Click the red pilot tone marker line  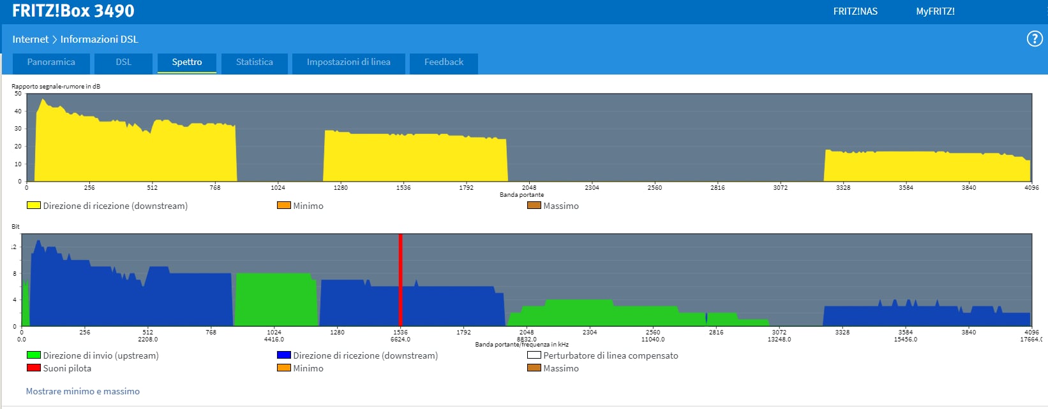click(400, 280)
